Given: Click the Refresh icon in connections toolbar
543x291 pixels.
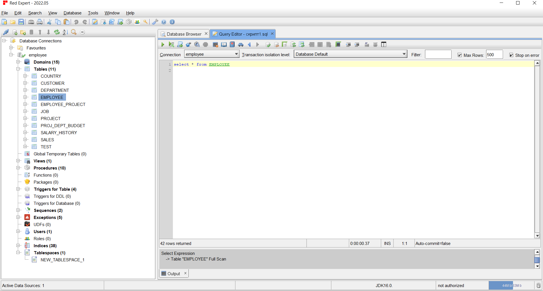Looking at the screenshot, I should 57,32.
